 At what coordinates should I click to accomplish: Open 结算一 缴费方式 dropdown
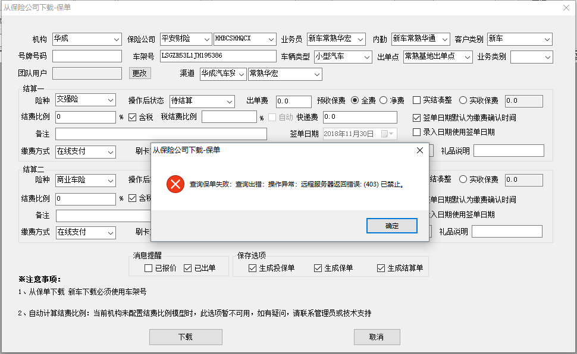pyautogui.click(x=86, y=152)
